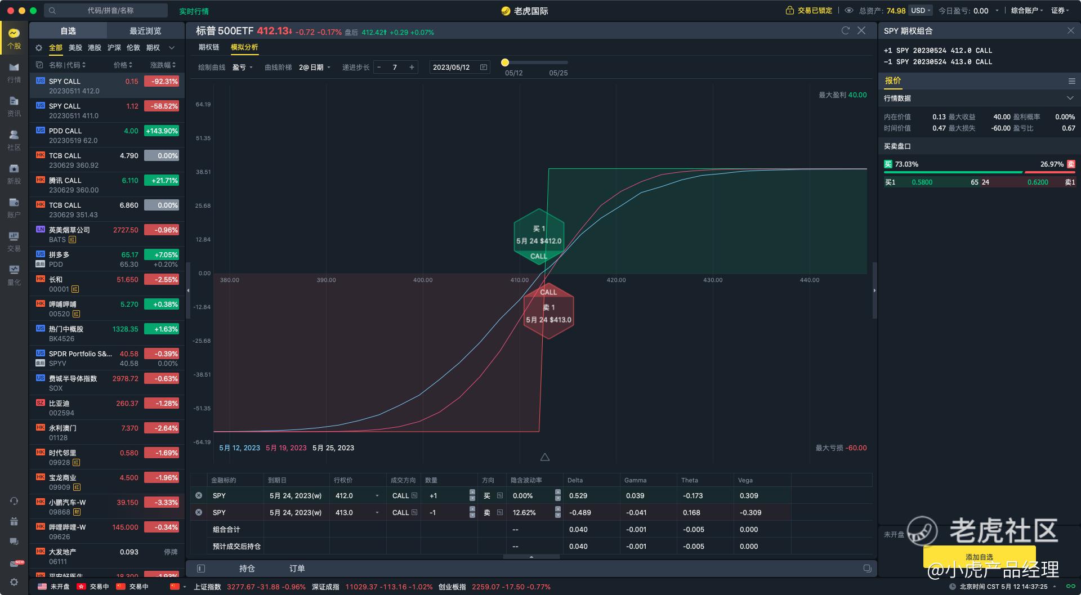
Task: Open the 盈亏 curve type dropdown
Action: pos(243,67)
